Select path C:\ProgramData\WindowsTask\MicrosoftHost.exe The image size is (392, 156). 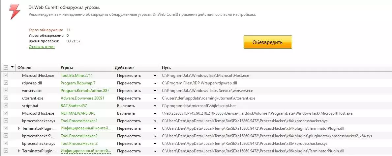pyautogui.click(x=205, y=75)
